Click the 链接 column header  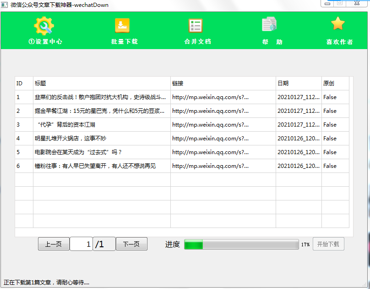(223, 83)
